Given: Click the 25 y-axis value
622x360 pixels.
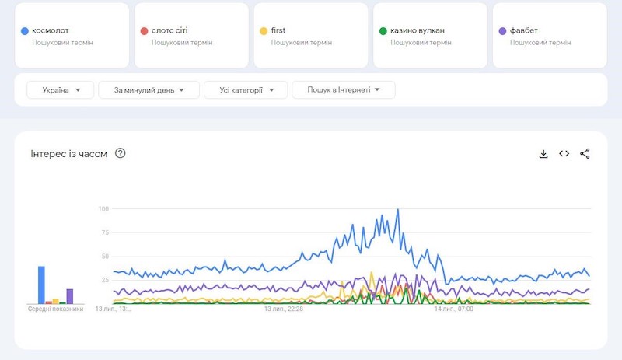Looking at the screenshot, I should pyautogui.click(x=105, y=280).
